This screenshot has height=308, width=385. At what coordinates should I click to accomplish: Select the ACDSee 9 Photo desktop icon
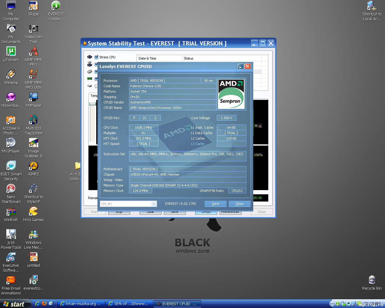click(x=11, y=125)
